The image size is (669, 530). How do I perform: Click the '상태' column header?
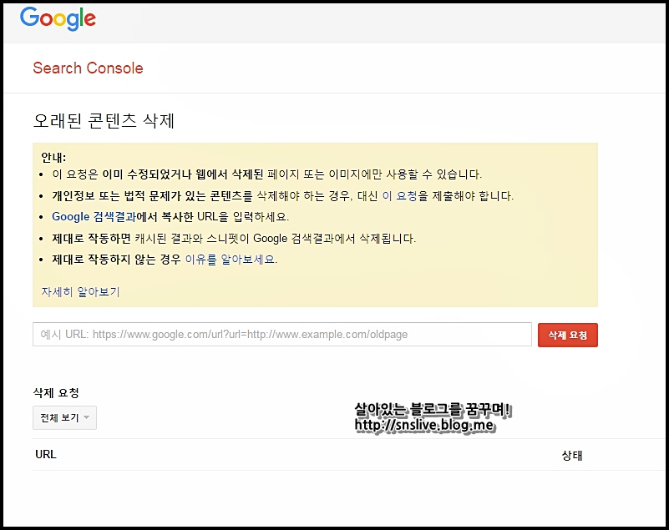click(x=572, y=456)
